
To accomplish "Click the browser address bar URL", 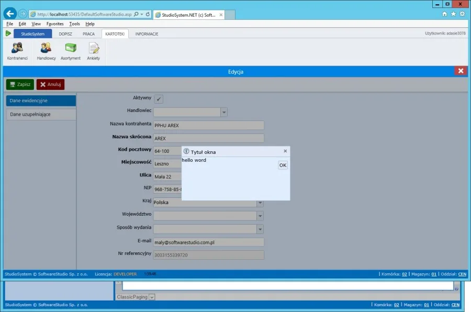I will (x=84, y=14).
